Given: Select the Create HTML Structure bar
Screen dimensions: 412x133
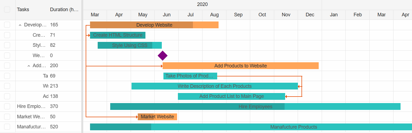Looking at the screenshot, I should [118, 35].
